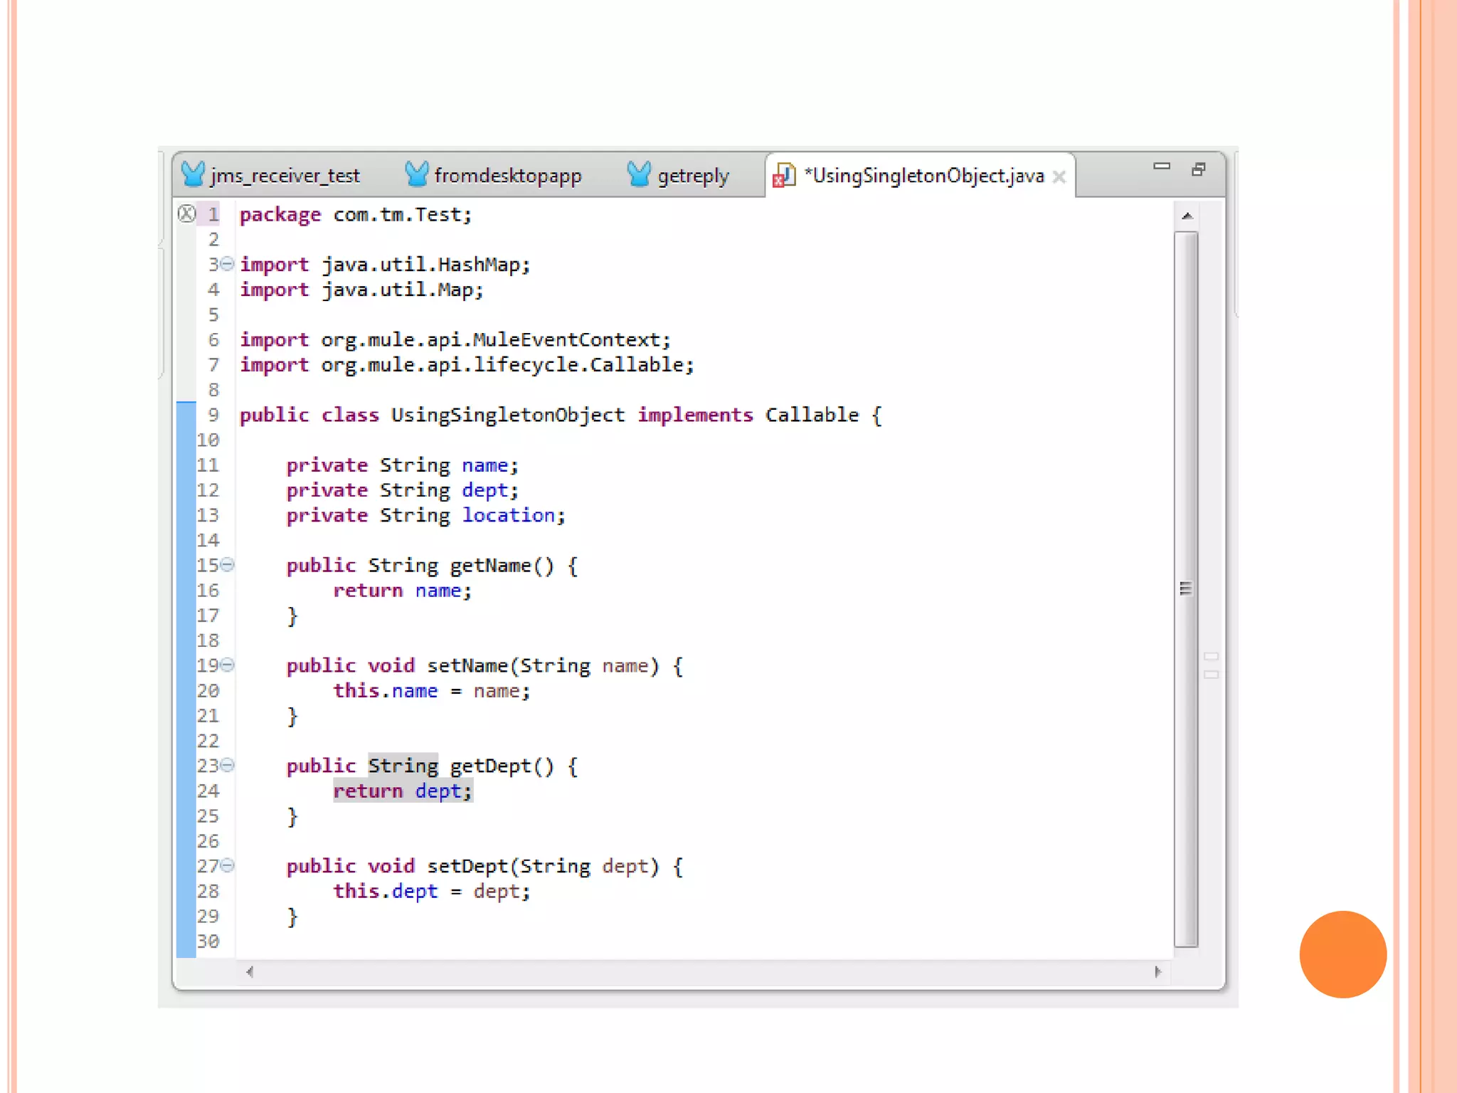This screenshot has width=1457, height=1093.
Task: Click the vertical scrollbar thumb grip
Action: 1185,588
